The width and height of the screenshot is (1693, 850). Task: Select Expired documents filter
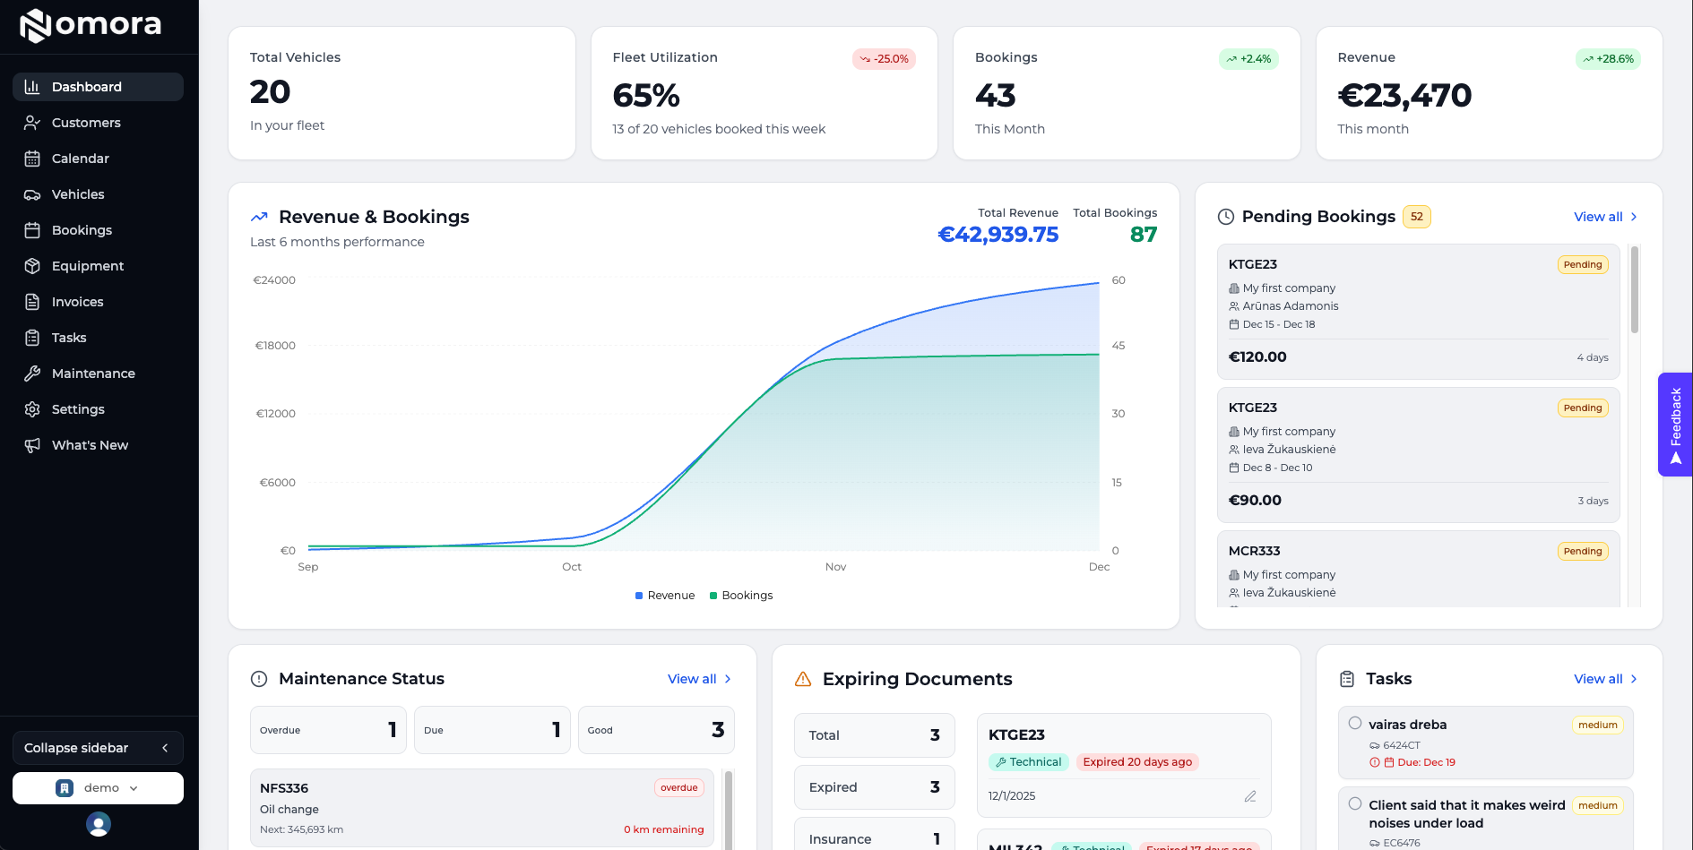[874, 787]
